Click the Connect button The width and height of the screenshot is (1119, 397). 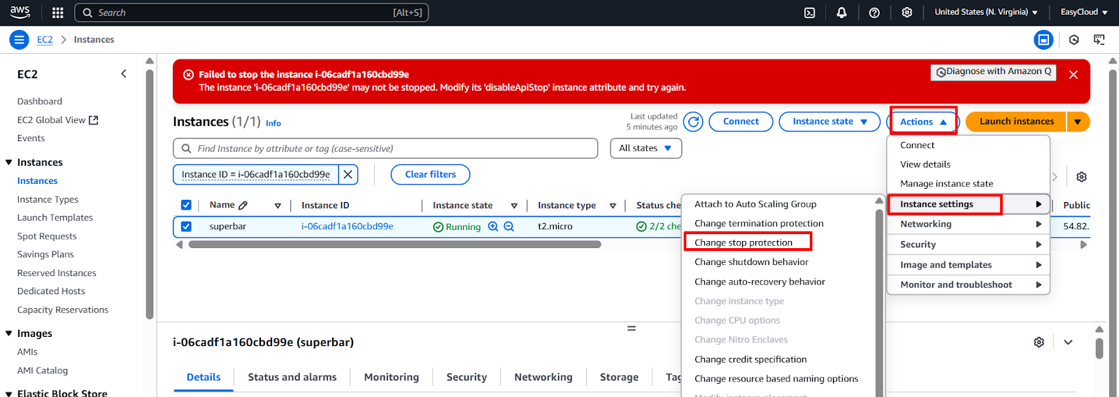click(x=741, y=122)
